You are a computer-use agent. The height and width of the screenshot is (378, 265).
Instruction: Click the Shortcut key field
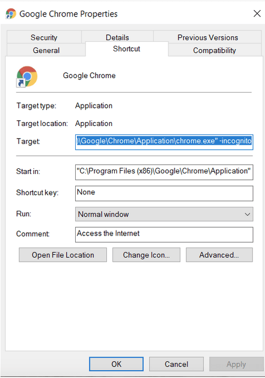click(164, 193)
